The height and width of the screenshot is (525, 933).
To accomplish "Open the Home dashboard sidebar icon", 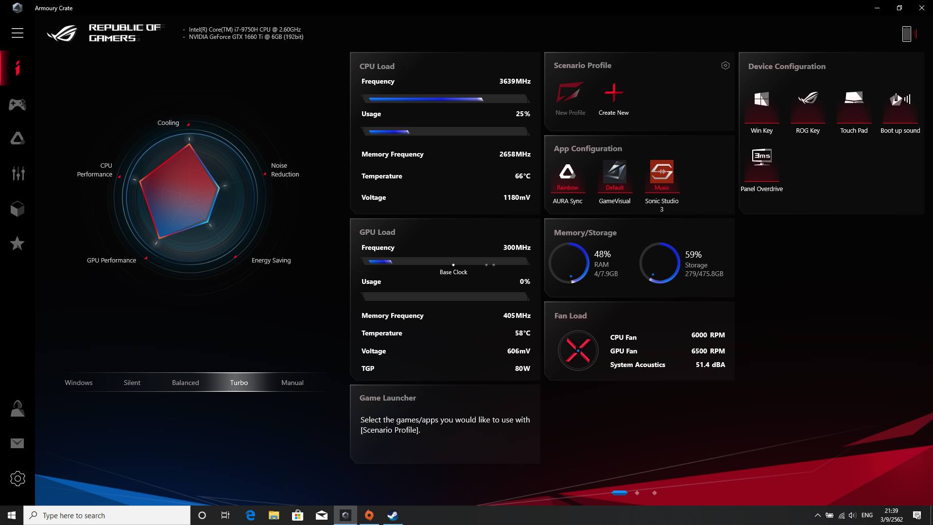I will tap(17, 68).
